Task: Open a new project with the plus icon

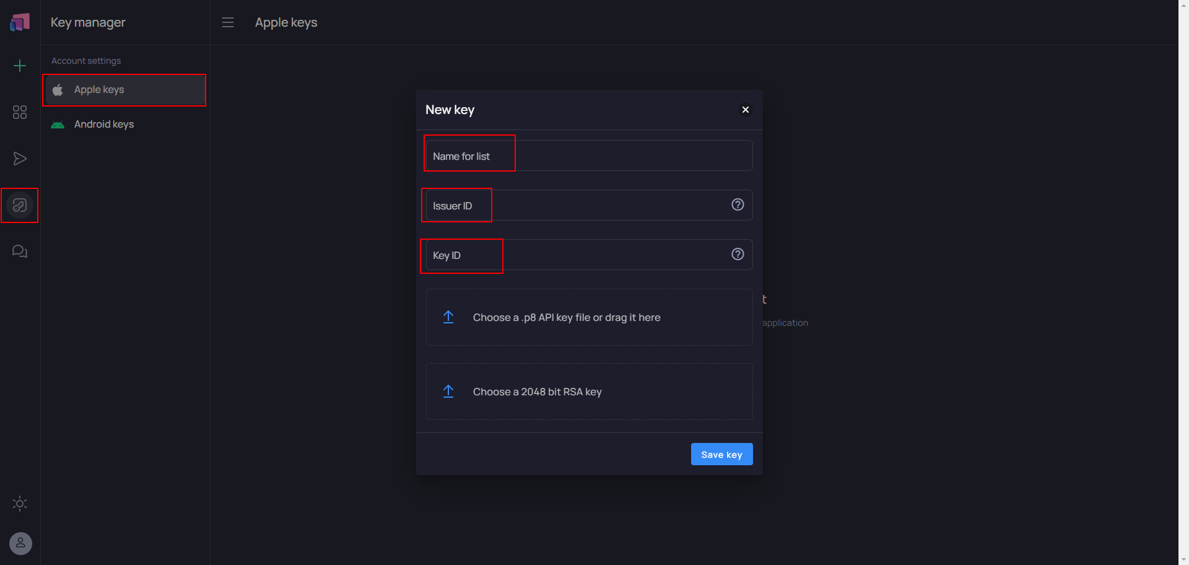Action: tap(20, 66)
